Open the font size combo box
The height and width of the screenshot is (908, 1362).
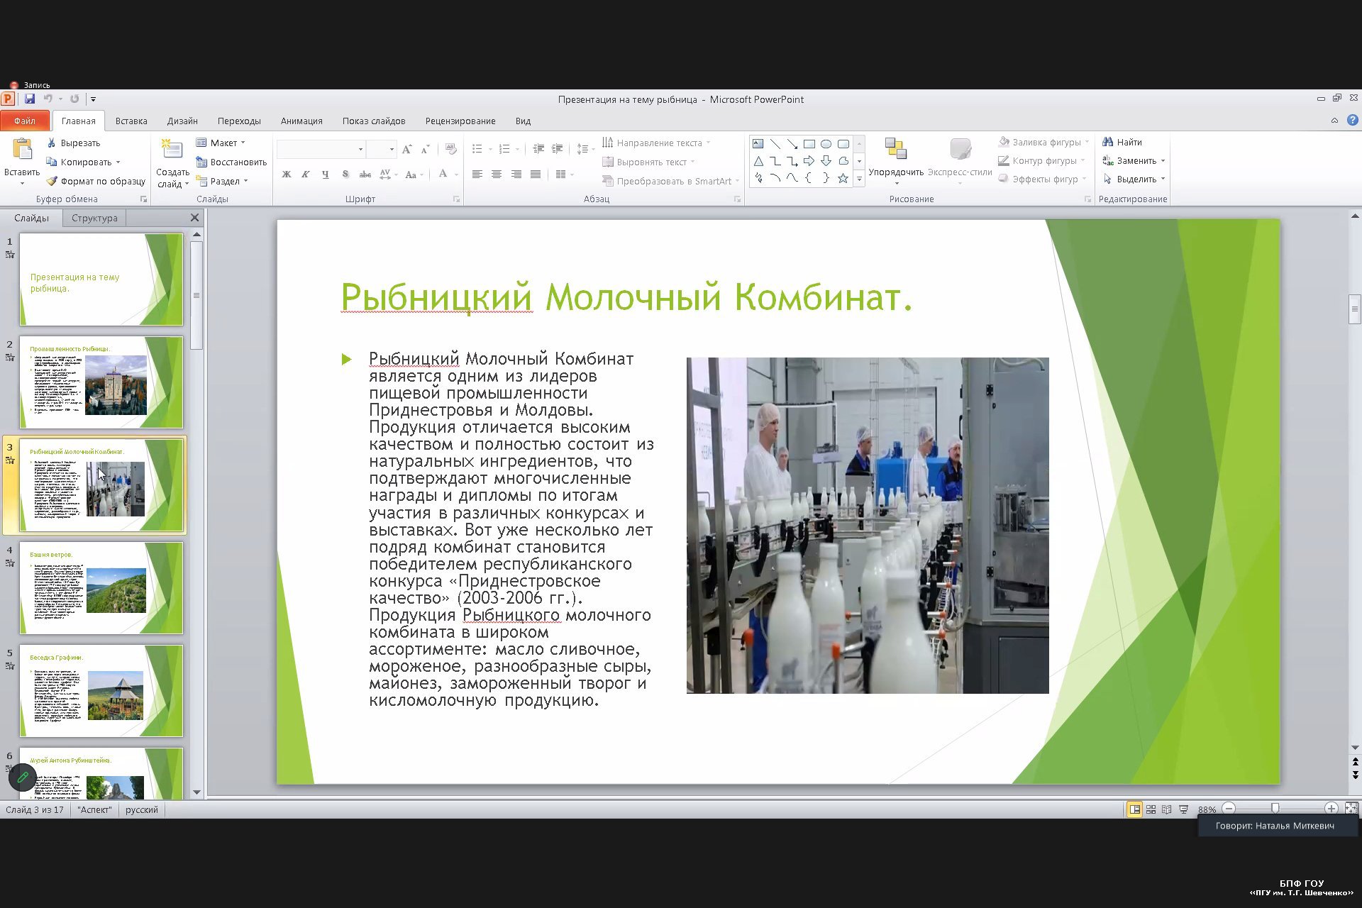tap(382, 149)
